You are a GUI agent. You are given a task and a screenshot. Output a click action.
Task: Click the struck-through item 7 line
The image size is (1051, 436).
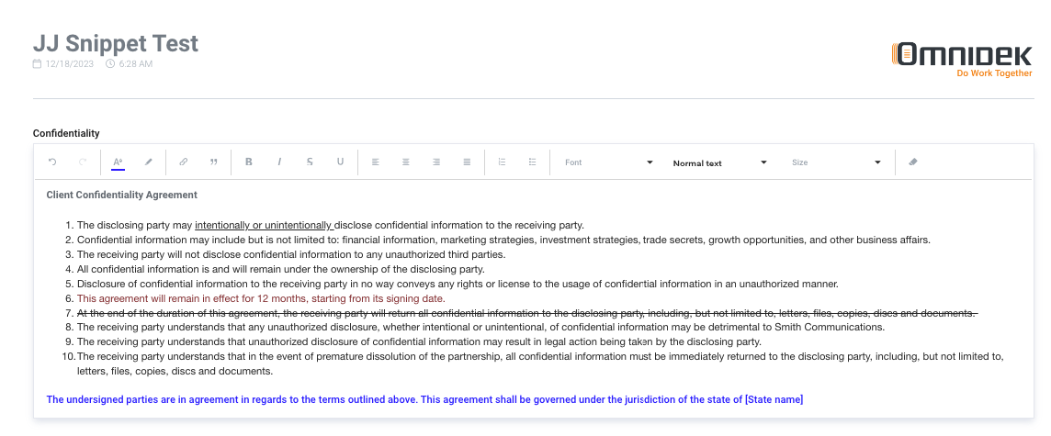[527, 313]
